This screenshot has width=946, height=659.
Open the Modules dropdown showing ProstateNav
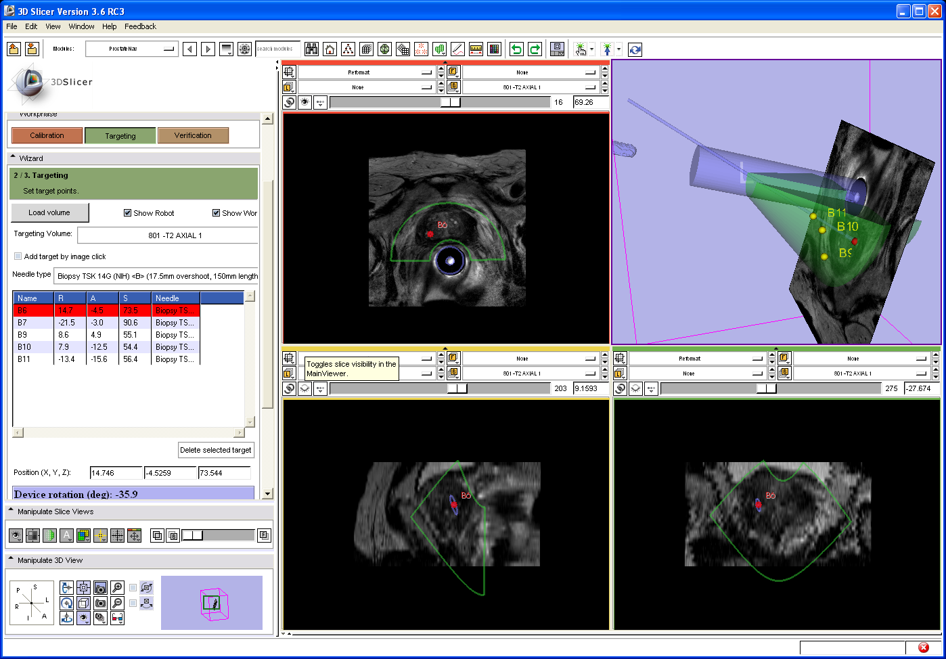(132, 49)
